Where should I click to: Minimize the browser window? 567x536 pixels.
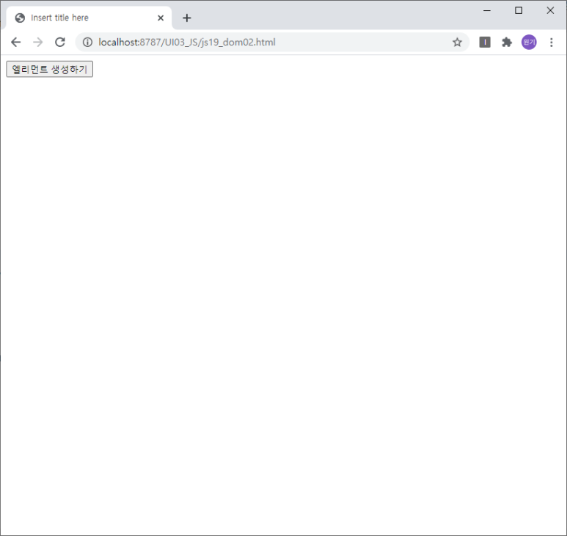[x=487, y=10]
